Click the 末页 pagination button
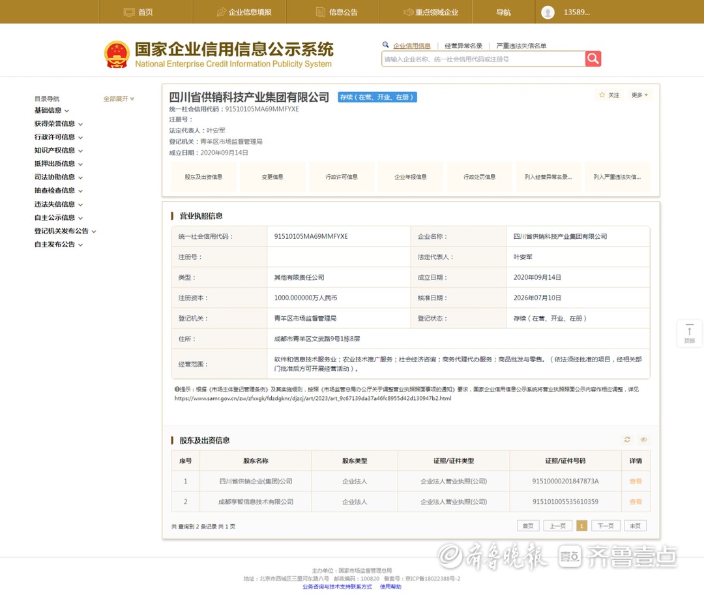The height and width of the screenshot is (599, 704). 636,526
